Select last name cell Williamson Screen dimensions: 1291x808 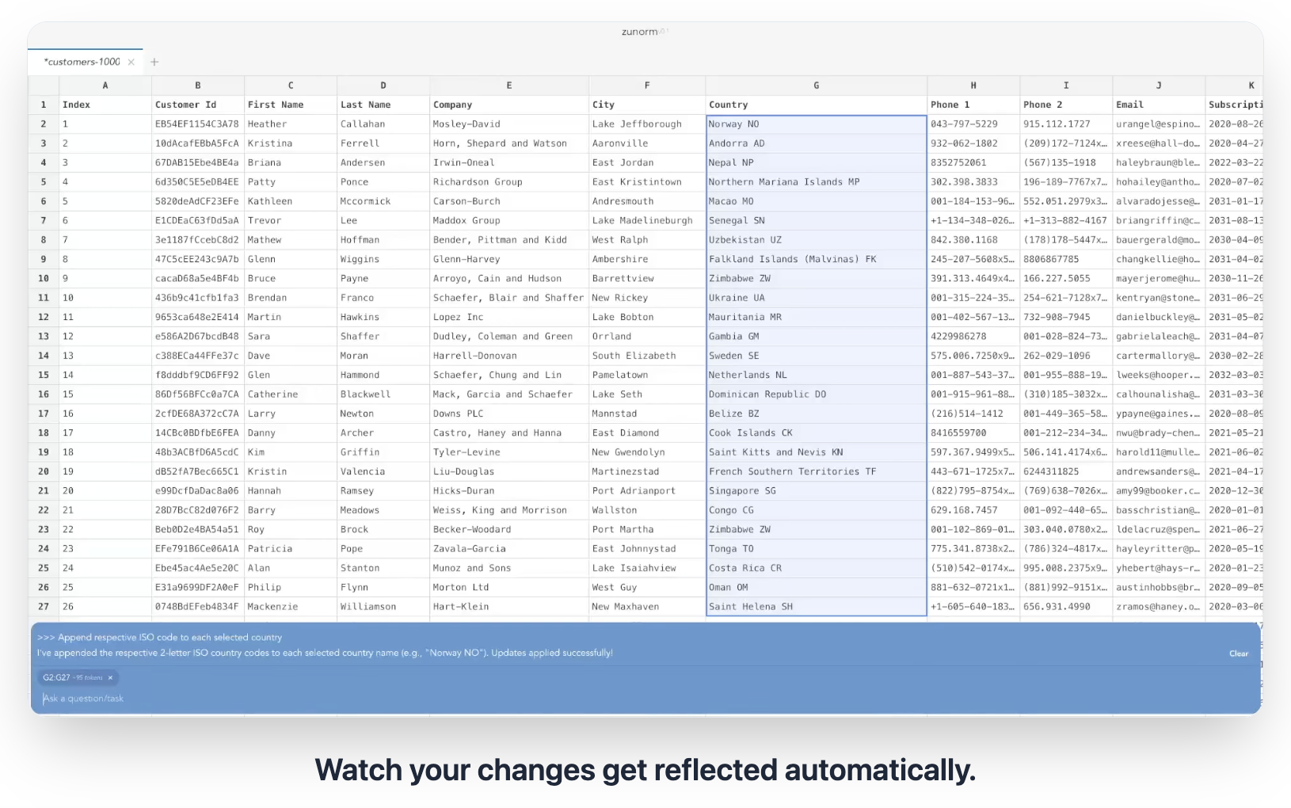(x=383, y=607)
